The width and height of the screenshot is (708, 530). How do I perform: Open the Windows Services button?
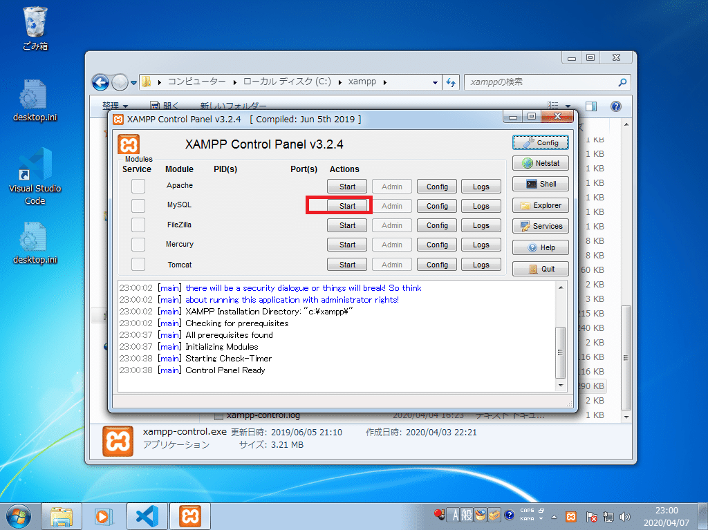(x=540, y=226)
